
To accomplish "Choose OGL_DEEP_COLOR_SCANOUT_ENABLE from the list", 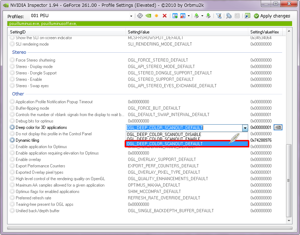I will (164, 139).
